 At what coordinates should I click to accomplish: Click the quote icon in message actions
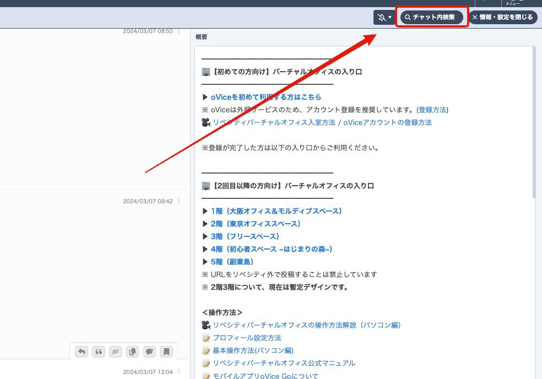(x=99, y=351)
